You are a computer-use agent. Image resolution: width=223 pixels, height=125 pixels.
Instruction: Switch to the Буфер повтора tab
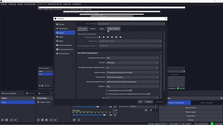pos(114,28)
